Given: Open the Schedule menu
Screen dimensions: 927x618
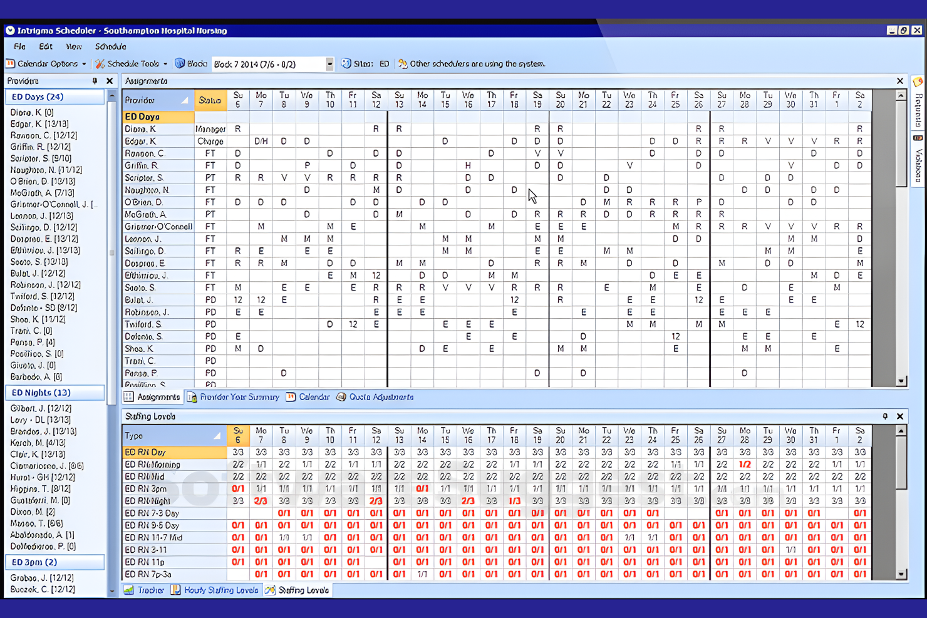Looking at the screenshot, I should pos(111,46).
